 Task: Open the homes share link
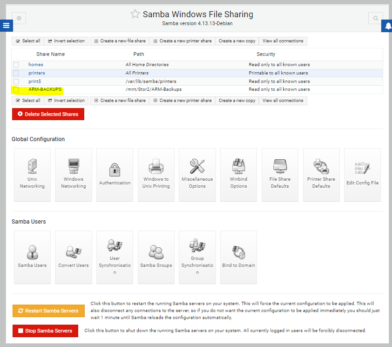[x=36, y=65]
